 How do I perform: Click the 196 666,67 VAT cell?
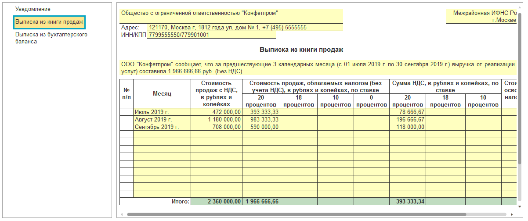408,120
